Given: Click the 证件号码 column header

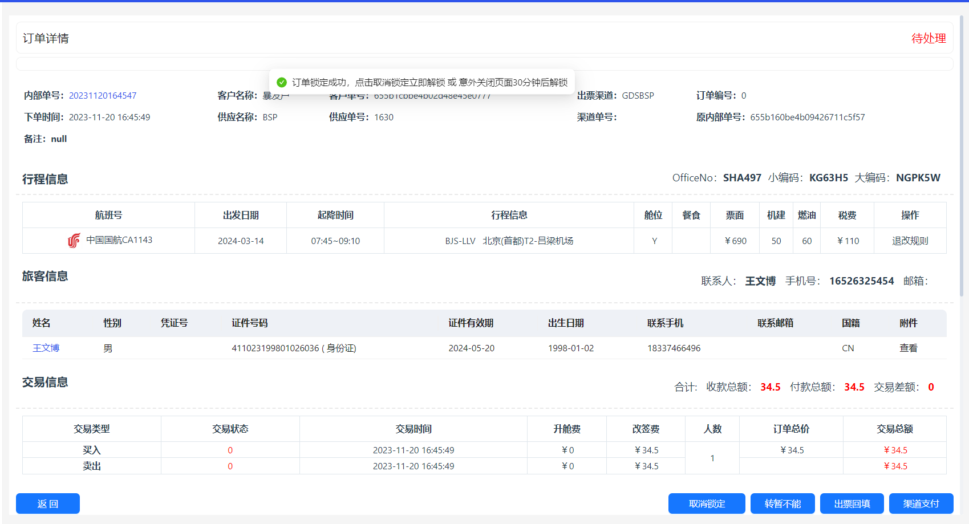Looking at the screenshot, I should tap(250, 323).
